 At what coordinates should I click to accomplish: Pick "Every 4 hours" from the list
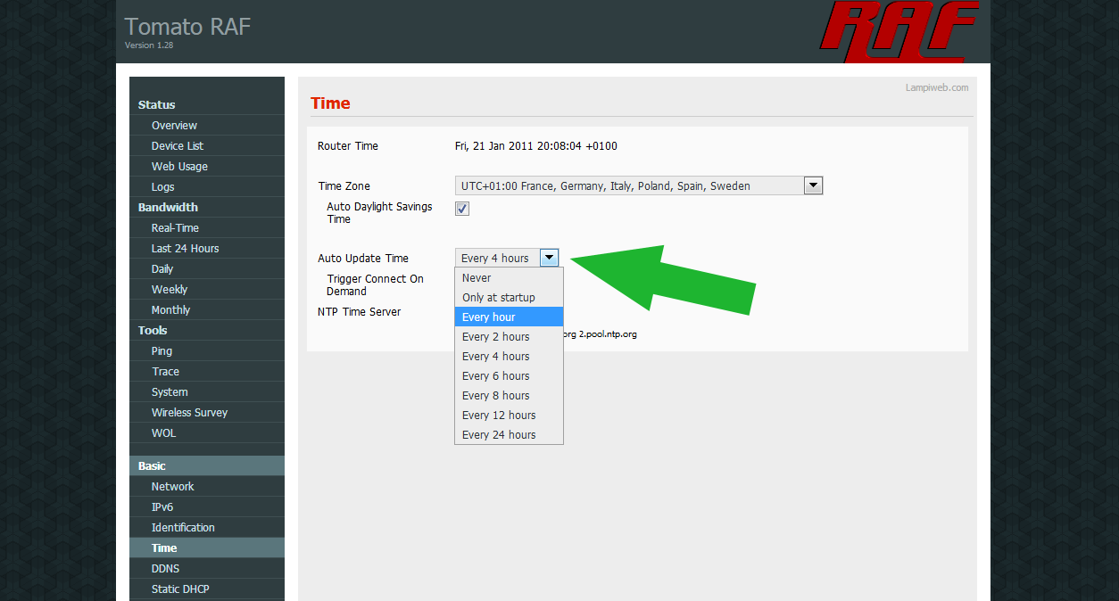click(509, 357)
